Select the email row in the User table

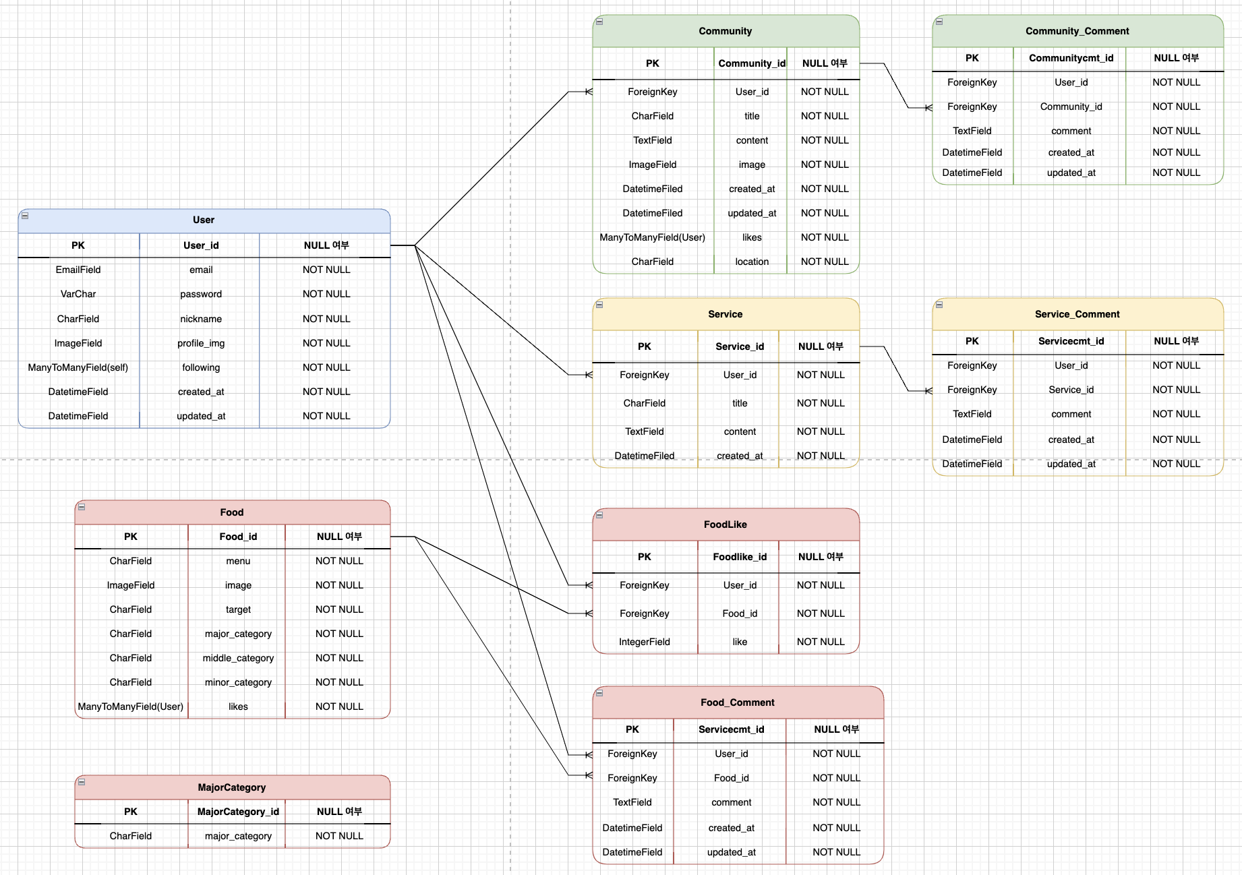[200, 269]
